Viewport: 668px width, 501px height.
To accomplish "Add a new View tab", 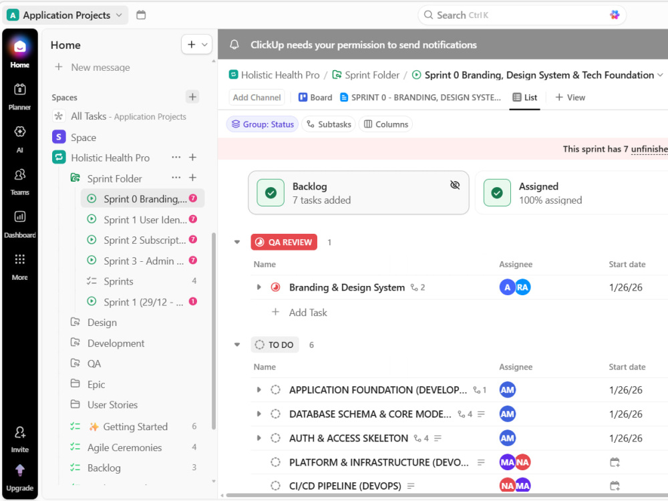I will pyautogui.click(x=570, y=98).
